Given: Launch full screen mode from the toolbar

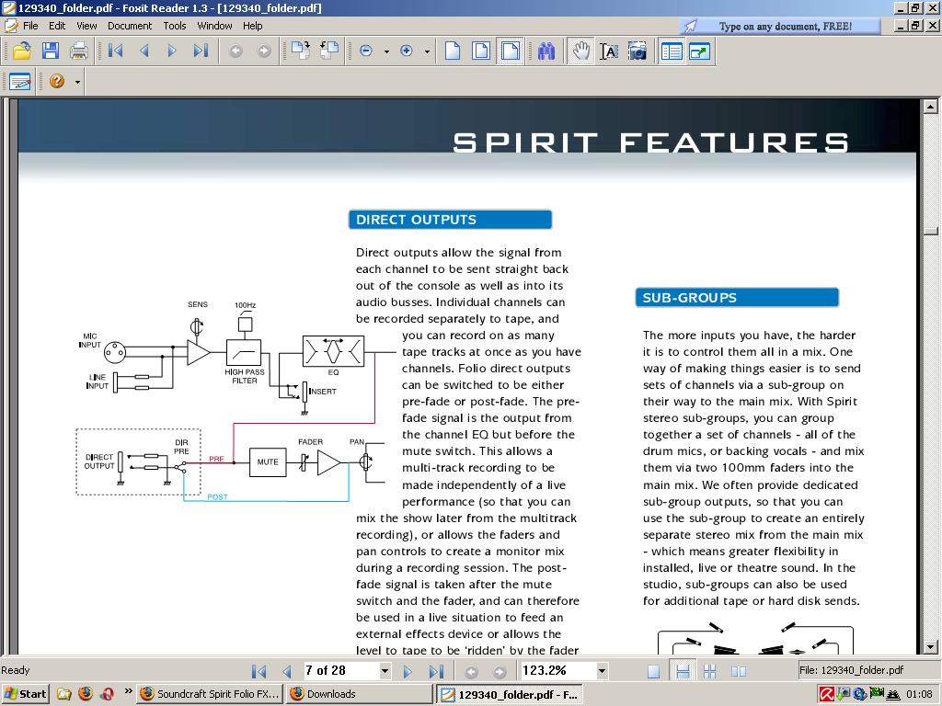Looking at the screenshot, I should click(x=700, y=51).
